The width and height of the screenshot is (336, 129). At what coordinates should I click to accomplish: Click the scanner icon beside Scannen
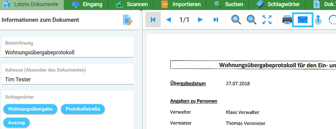[119, 5]
